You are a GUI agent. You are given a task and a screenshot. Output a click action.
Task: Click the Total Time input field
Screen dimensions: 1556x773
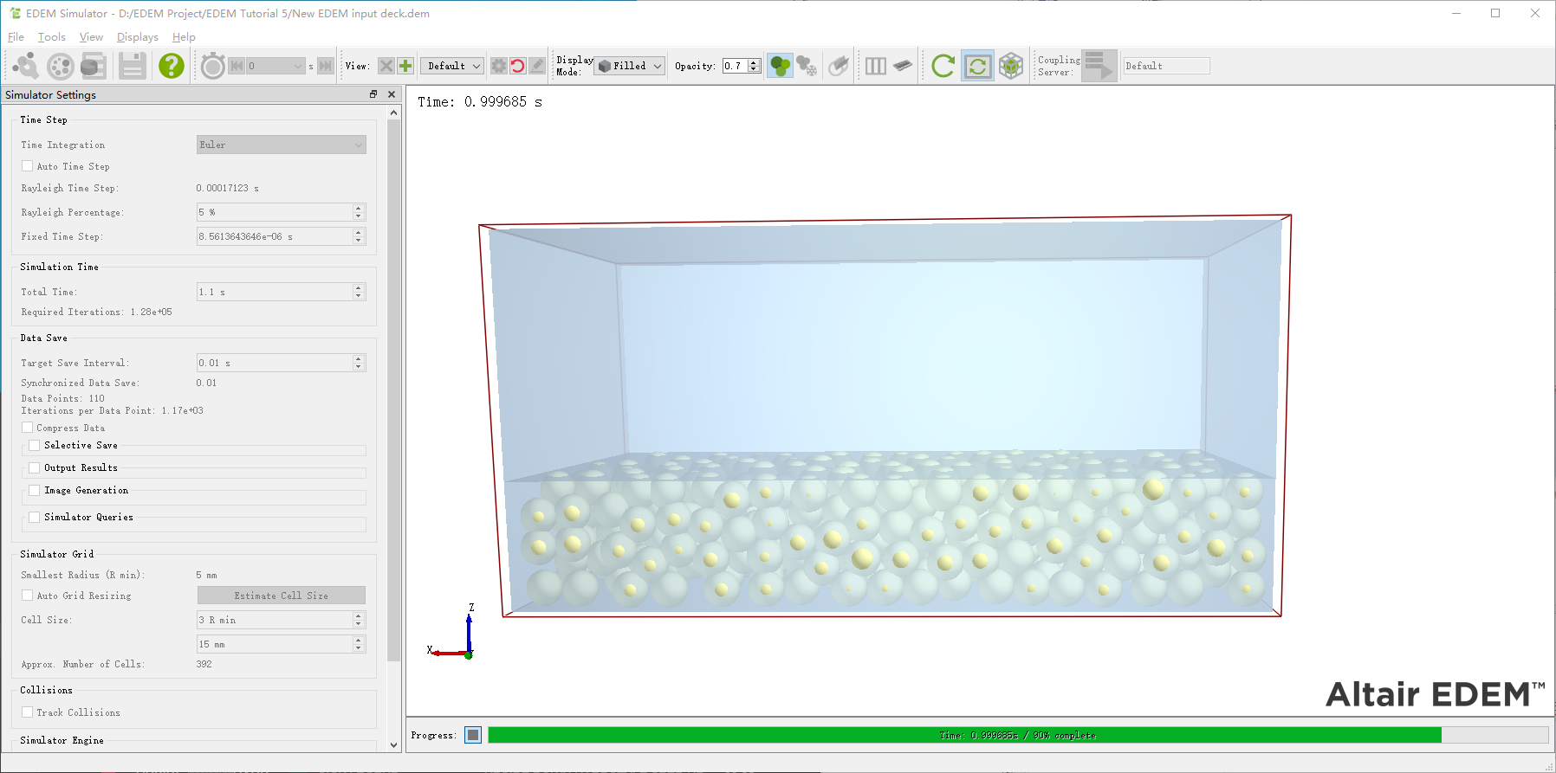click(274, 292)
